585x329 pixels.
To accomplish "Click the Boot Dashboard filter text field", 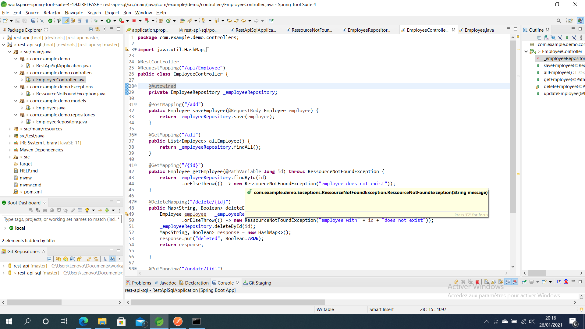I will click(x=62, y=219).
